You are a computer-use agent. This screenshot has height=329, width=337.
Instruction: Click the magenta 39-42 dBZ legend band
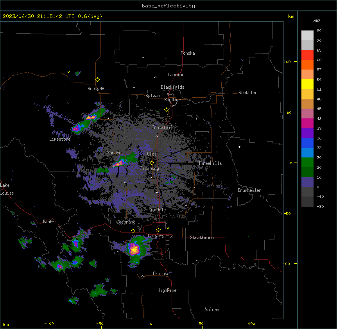click(x=307, y=123)
